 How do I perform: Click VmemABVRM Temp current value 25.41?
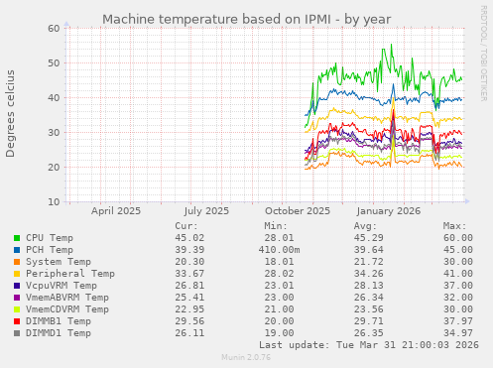coord(189,298)
